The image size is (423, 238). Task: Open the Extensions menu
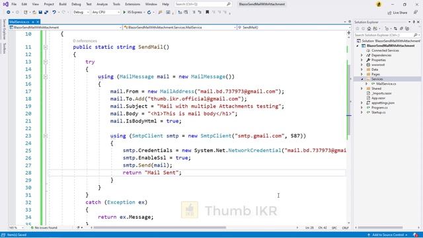pyautogui.click(x=132, y=5)
